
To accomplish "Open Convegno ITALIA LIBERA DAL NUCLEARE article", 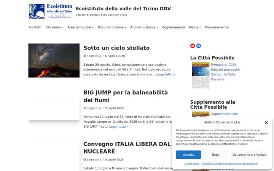I will click(127, 147).
